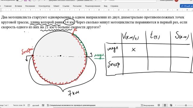The width and height of the screenshot is (193, 108).
Task: Open the Специальные возможности accessibility checker
Action: coord(71,105)
